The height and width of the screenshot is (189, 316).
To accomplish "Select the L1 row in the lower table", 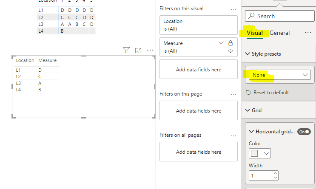I will pos(37,70).
